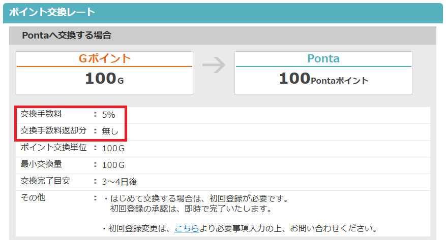The height and width of the screenshot is (240, 446).
Task: Click the 交換完了目安 label
Action: click(46, 181)
